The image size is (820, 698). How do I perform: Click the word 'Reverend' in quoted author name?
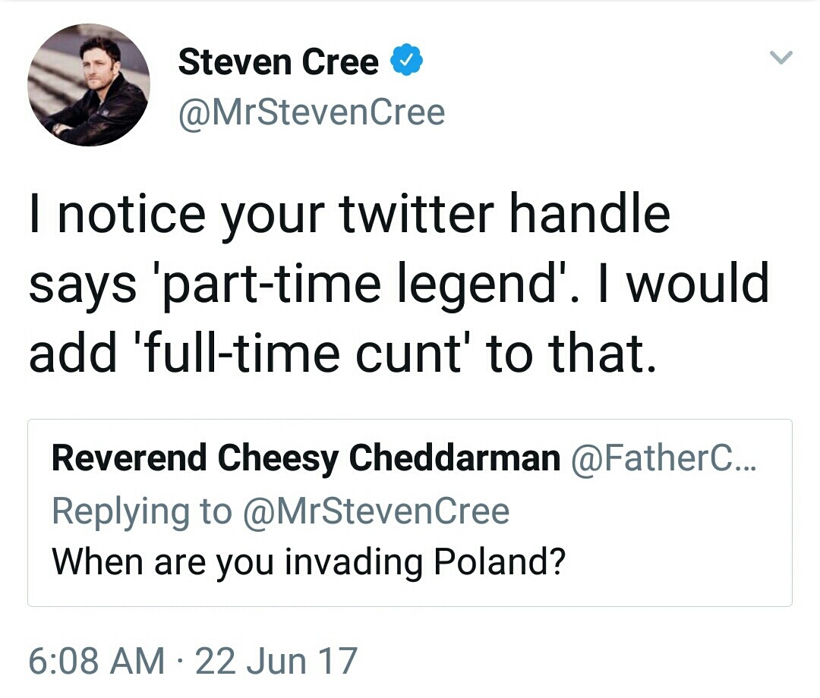point(130,458)
